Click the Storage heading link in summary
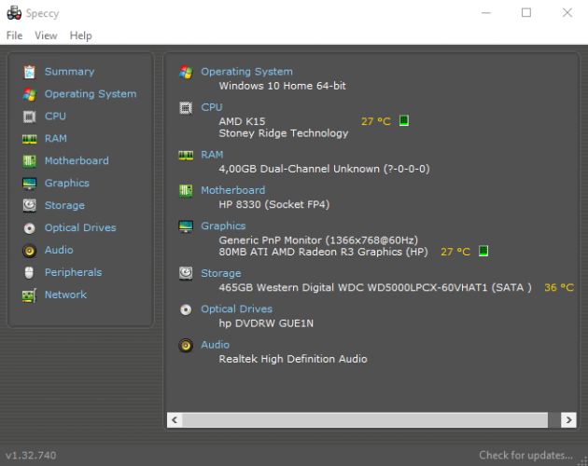The image size is (588, 466). pyautogui.click(x=221, y=273)
